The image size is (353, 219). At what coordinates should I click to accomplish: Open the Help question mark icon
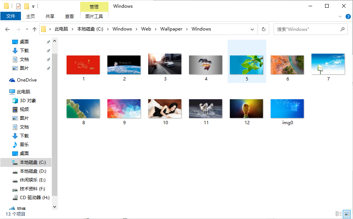348,16
